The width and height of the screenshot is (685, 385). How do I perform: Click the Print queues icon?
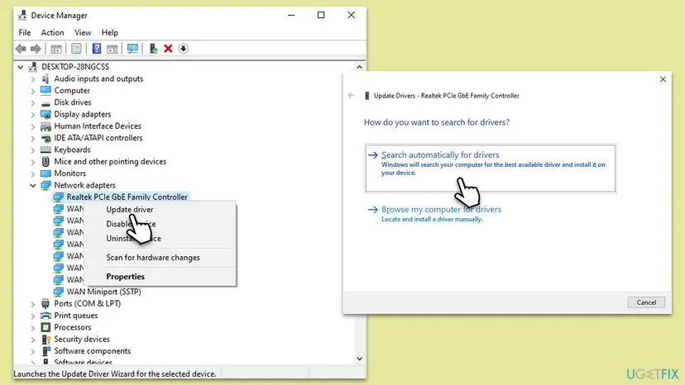(46, 316)
